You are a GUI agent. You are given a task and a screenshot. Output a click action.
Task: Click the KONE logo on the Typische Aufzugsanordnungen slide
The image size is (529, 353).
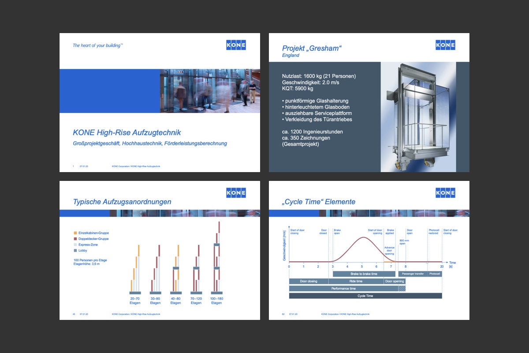236,193
